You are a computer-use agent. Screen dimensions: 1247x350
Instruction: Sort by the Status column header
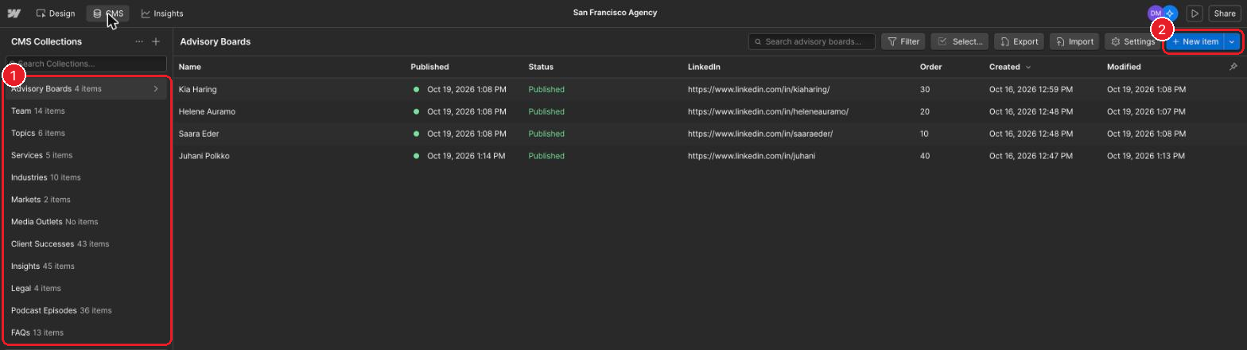coord(541,68)
